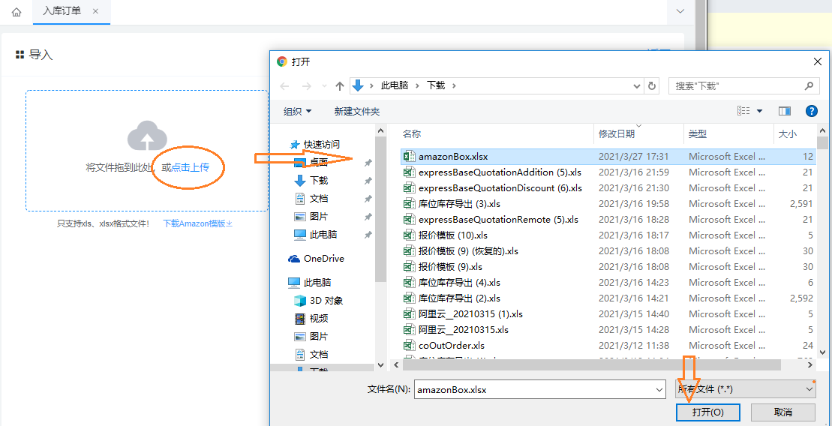Screen dimensions: 832x426
Task: Click the help question mark icon
Action: [x=811, y=111]
